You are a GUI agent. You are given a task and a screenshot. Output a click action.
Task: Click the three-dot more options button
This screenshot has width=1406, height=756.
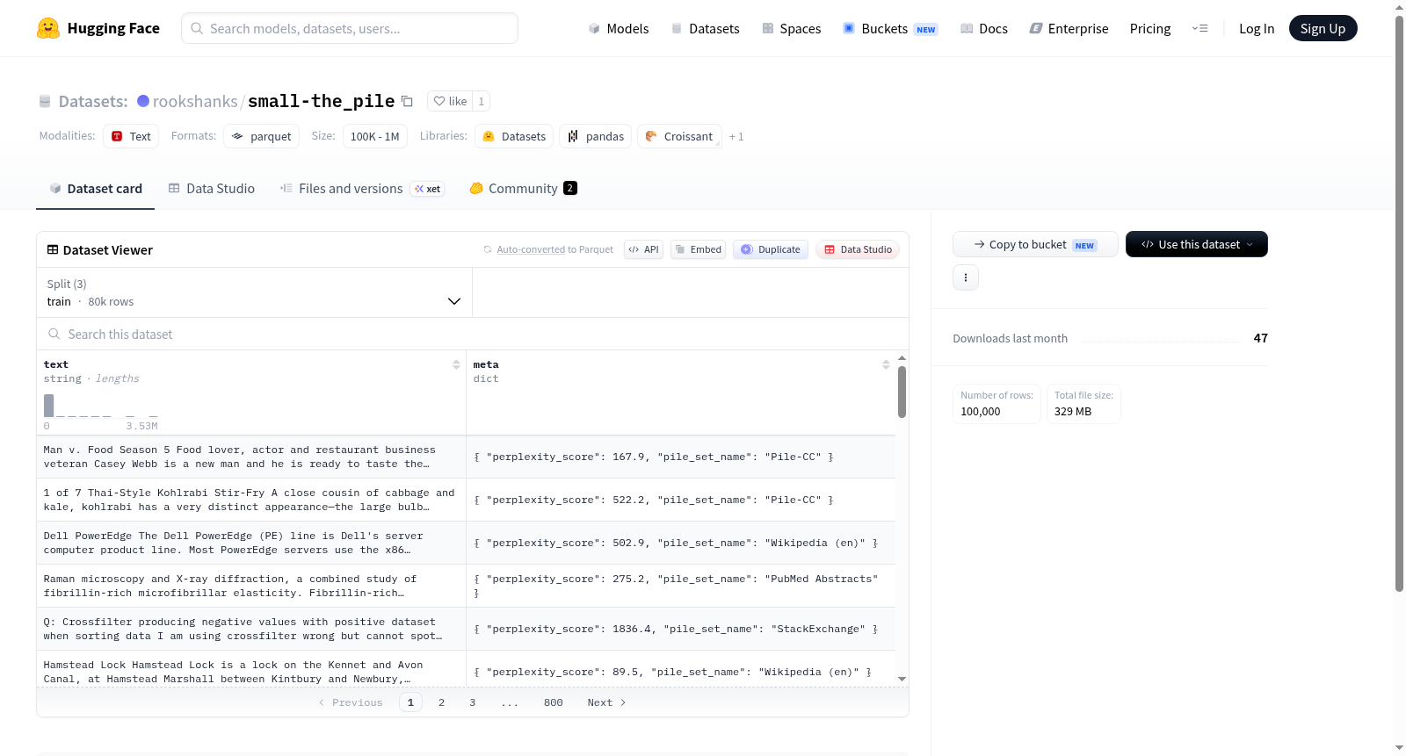pos(966,277)
